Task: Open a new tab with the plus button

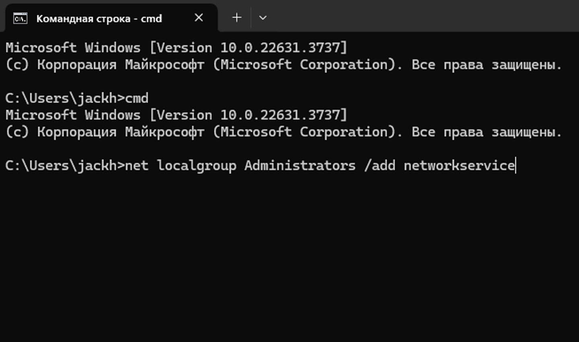Action: click(x=237, y=18)
